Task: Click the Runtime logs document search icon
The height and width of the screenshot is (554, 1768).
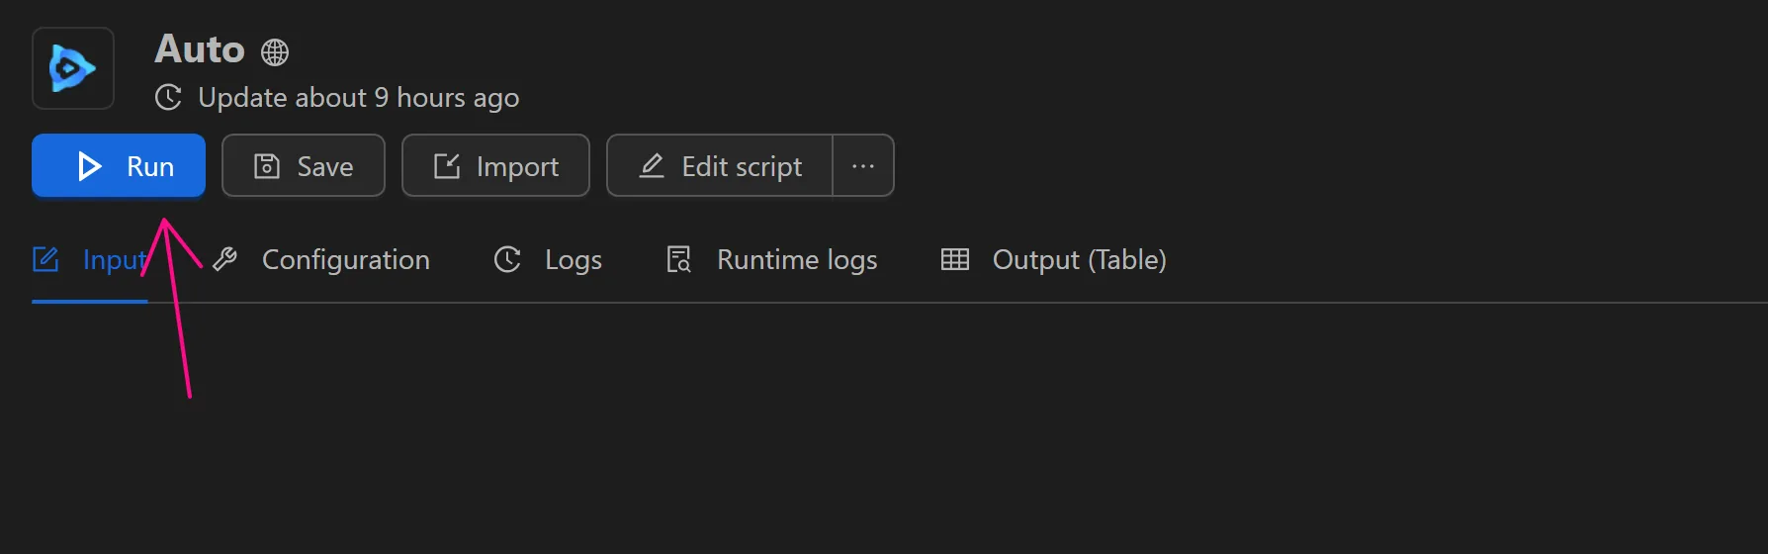Action: click(x=679, y=260)
